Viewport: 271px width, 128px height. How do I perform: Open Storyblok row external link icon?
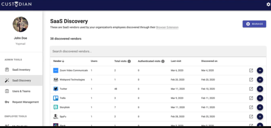(x=251, y=107)
